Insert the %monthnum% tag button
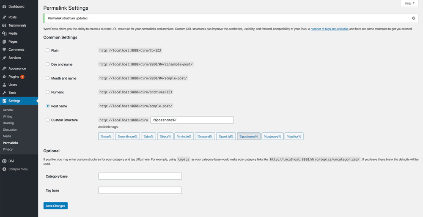The image size is (423, 217). 127,136
